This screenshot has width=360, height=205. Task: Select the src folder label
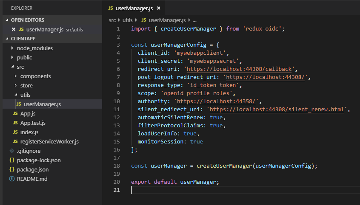[x=20, y=67]
